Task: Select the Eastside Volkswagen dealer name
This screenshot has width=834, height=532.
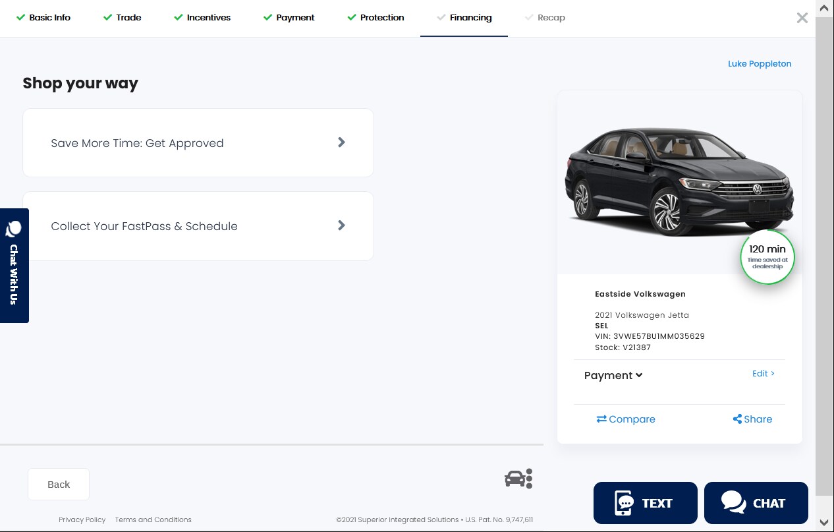Action: [640, 294]
